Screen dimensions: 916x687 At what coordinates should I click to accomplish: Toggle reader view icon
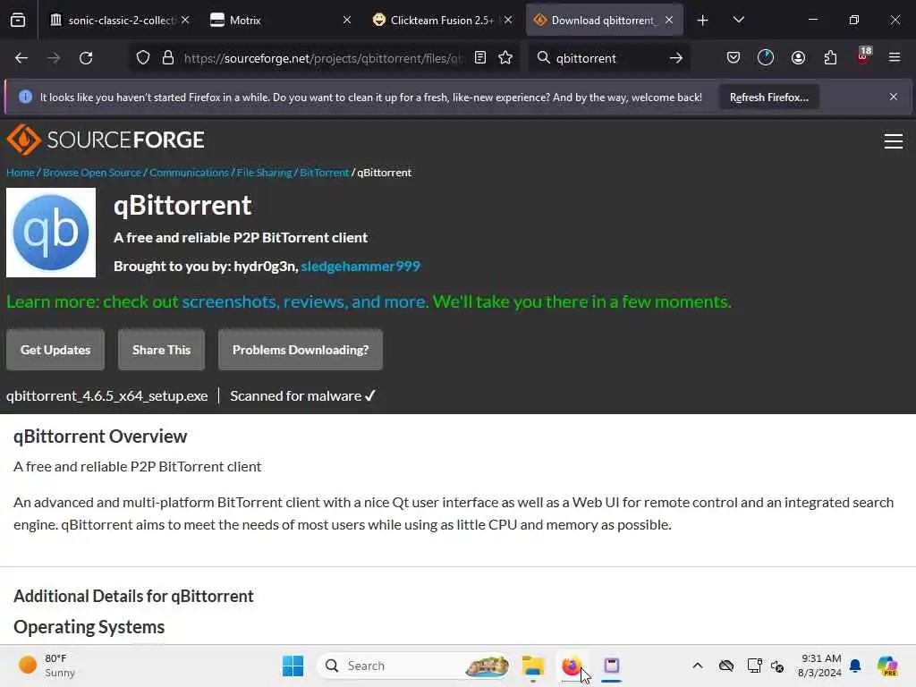click(480, 58)
